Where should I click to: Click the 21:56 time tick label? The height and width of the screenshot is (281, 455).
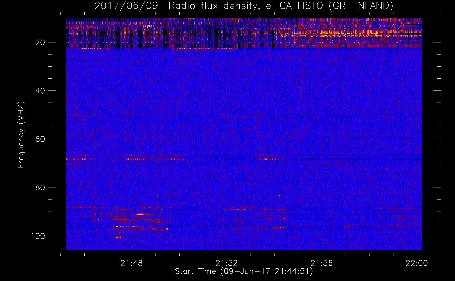point(322,263)
